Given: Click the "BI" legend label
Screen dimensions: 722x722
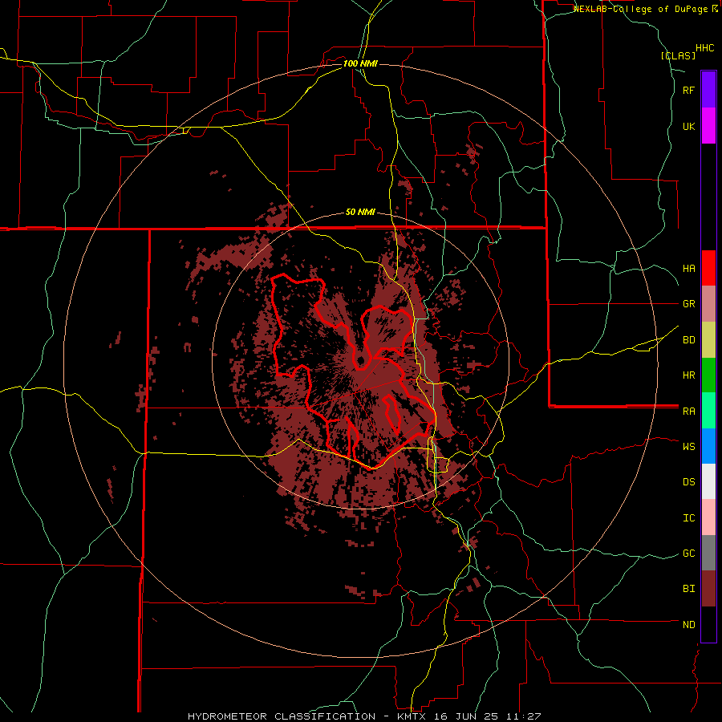Looking at the screenshot, I should point(689,589).
